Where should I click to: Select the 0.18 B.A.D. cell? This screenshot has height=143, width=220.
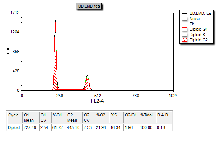pyautogui.click(x=164, y=127)
